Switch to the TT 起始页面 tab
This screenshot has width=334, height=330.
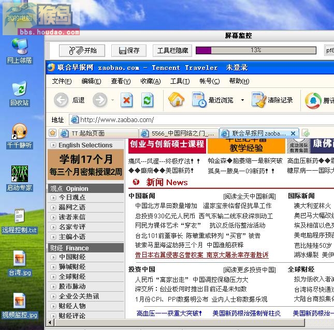pos(98,133)
